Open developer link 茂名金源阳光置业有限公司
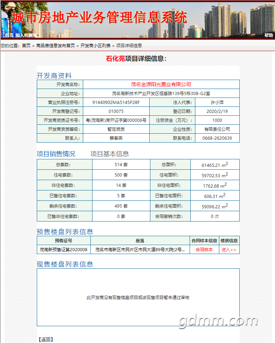 pos(161,84)
